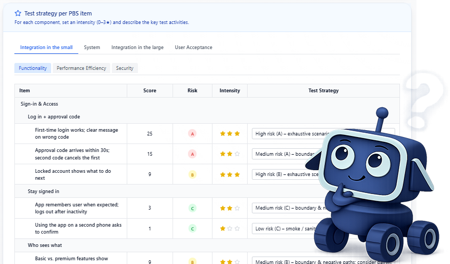Screen dimensions: 450x264
Task: Set third star for App remembers user row
Action: coord(237,208)
